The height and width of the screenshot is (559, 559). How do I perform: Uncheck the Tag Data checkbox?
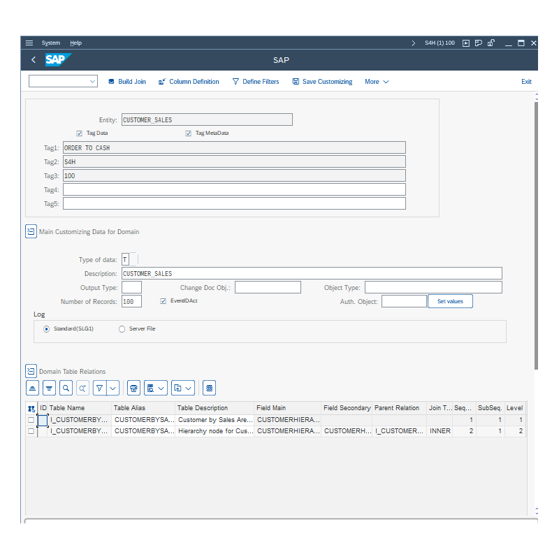pos(79,133)
